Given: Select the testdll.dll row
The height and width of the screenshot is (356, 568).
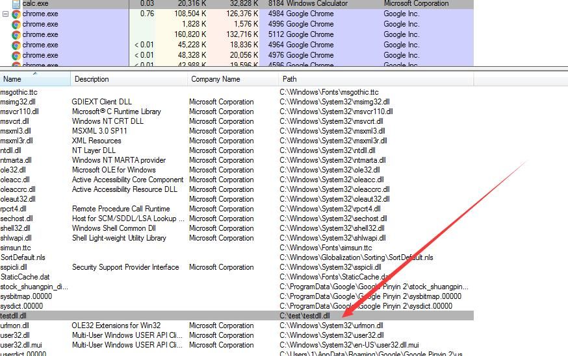Looking at the screenshot, I should tap(237, 316).
